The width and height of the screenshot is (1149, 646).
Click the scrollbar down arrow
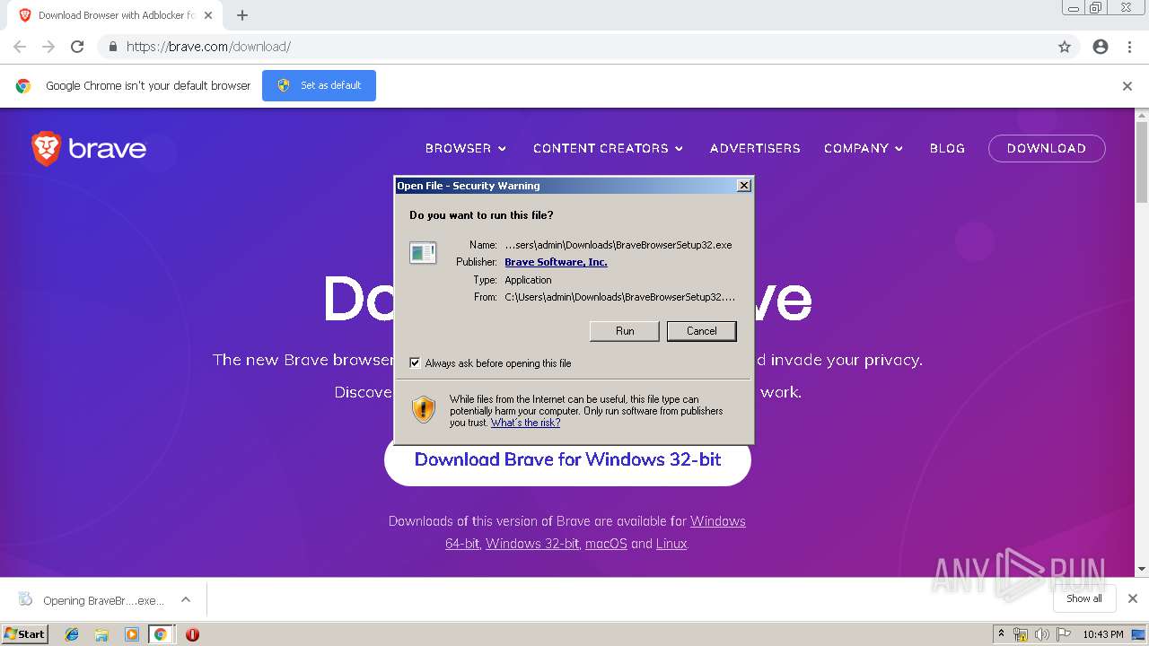(1142, 569)
